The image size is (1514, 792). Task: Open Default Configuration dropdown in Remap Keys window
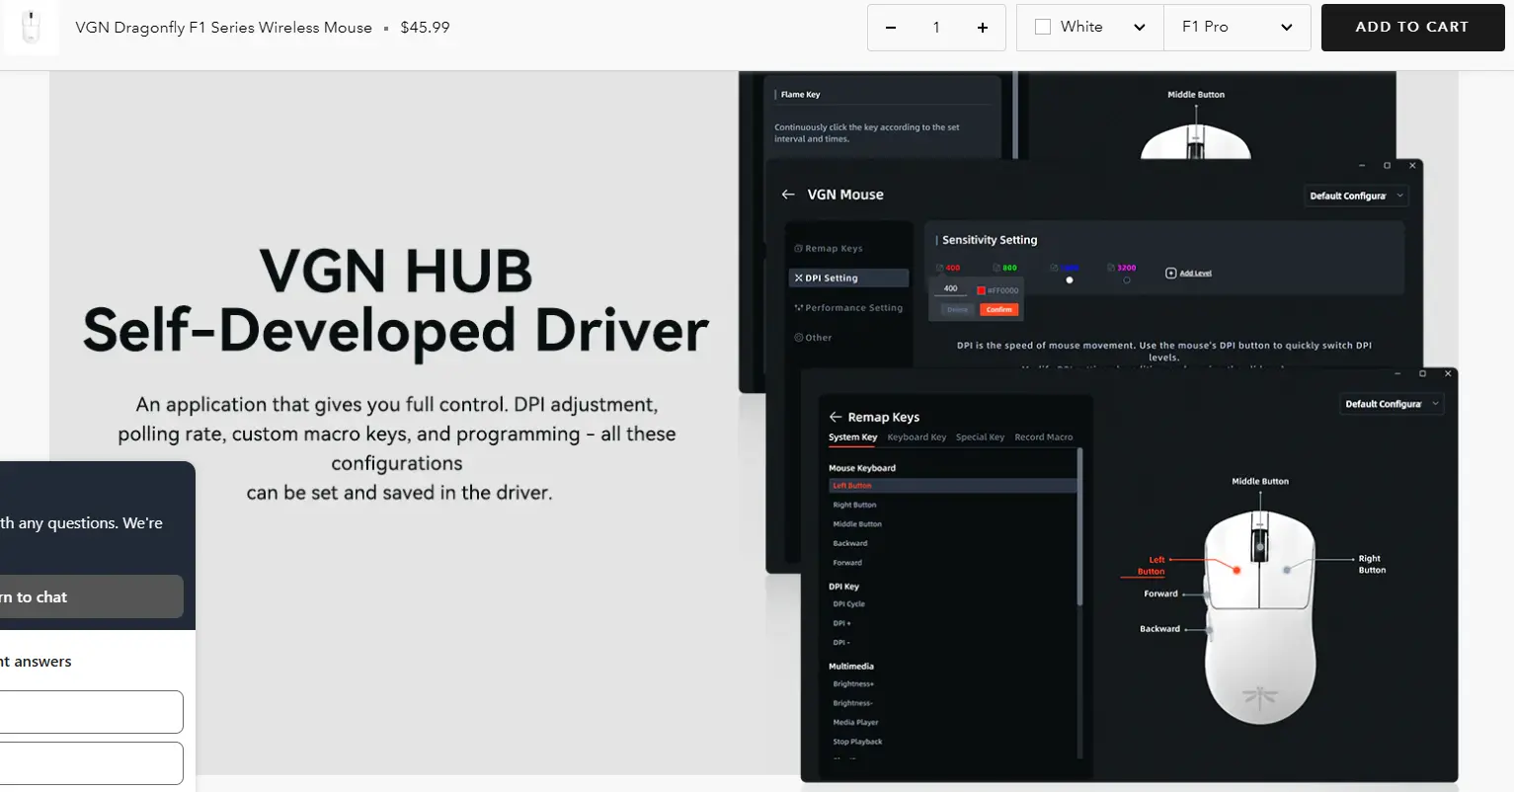click(1393, 404)
